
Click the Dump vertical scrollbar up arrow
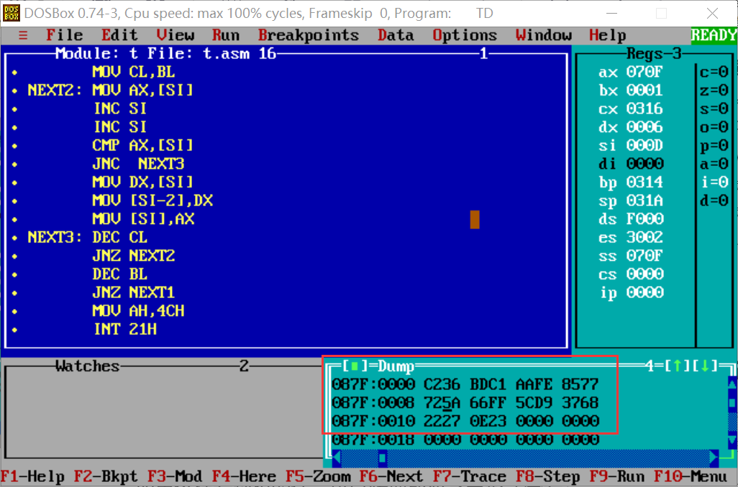point(732,384)
